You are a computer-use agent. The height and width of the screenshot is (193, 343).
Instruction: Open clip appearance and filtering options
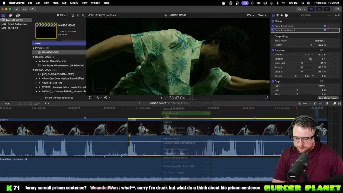(78, 15)
